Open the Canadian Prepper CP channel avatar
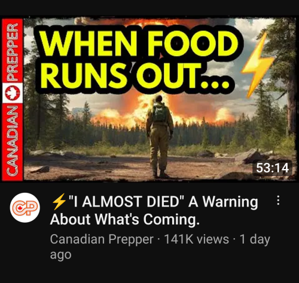 point(25,208)
